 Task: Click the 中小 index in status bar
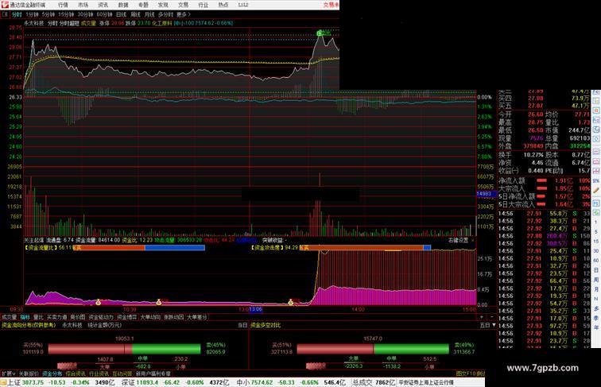click(x=291, y=382)
